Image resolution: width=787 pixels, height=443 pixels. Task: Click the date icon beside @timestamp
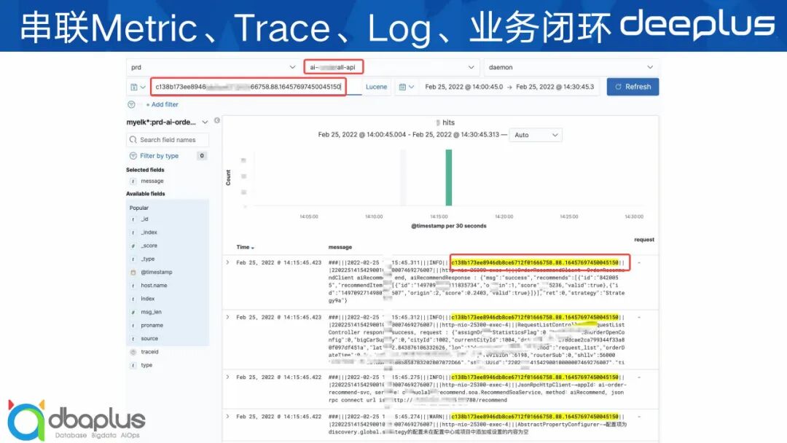pyautogui.click(x=133, y=273)
